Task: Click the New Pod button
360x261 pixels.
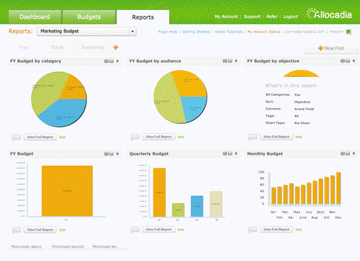Action: (x=331, y=49)
